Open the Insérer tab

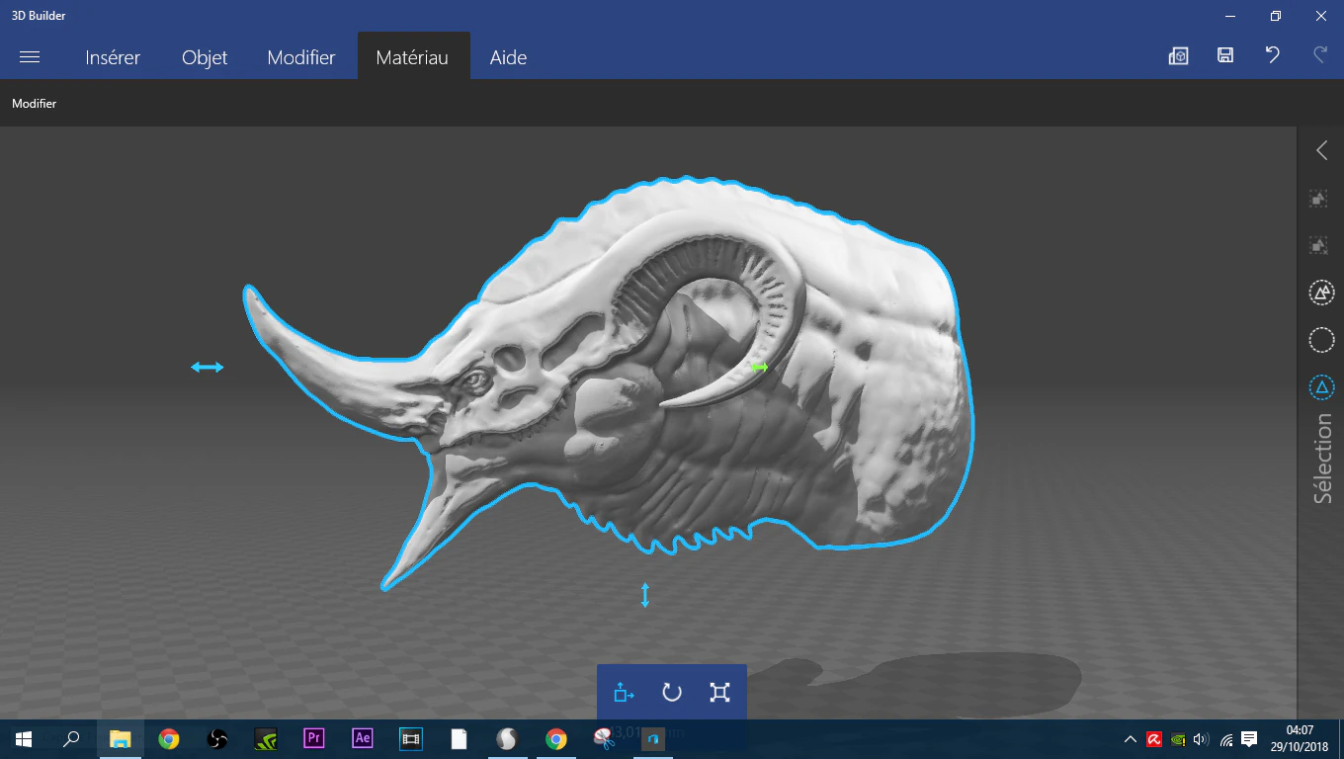(113, 57)
